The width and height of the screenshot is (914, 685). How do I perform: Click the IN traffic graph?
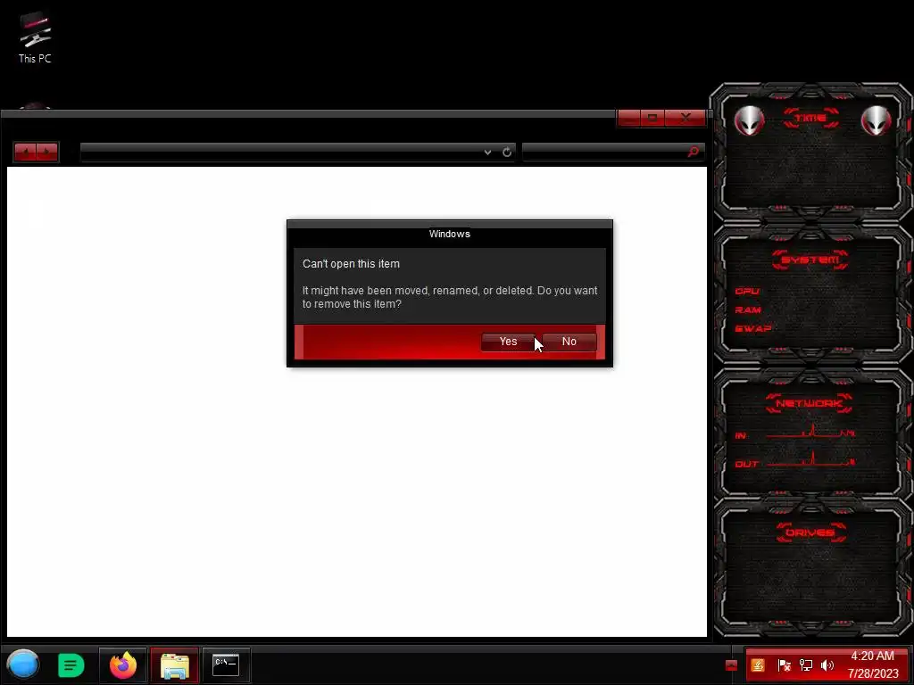point(810,431)
